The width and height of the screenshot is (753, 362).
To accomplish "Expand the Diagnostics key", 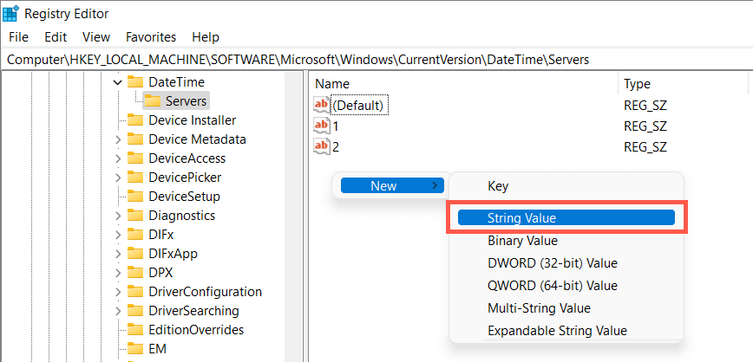I will point(118,216).
